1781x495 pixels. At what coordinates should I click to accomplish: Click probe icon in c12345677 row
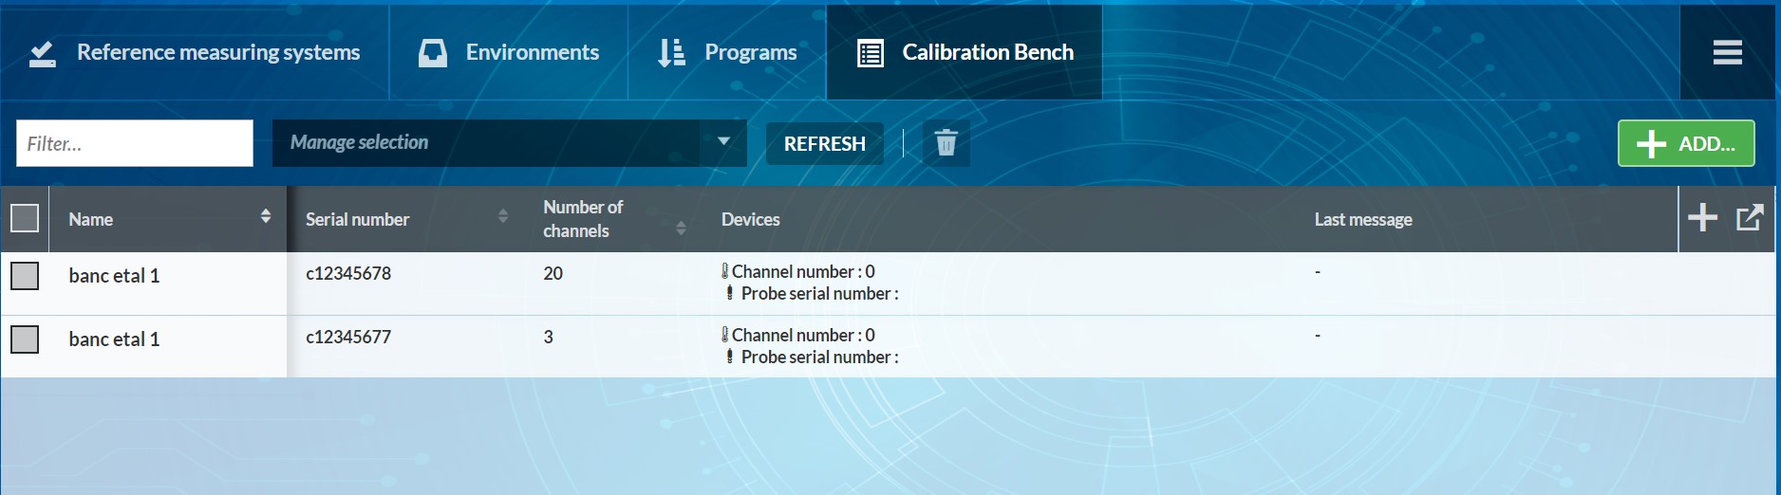coord(729,357)
